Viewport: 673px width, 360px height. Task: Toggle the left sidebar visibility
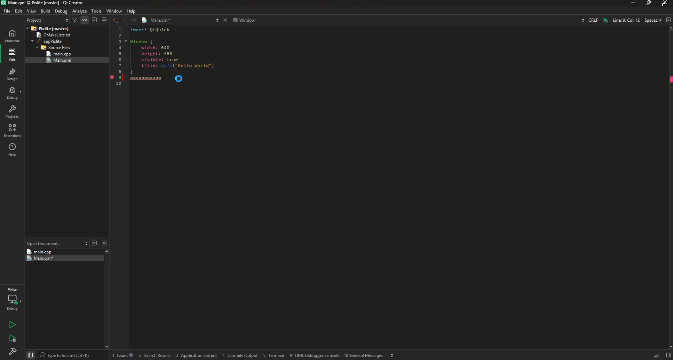pyautogui.click(x=30, y=355)
